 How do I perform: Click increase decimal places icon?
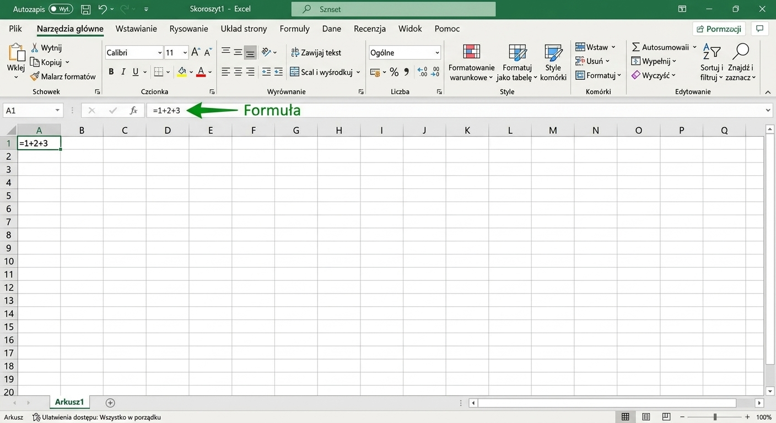click(x=422, y=72)
